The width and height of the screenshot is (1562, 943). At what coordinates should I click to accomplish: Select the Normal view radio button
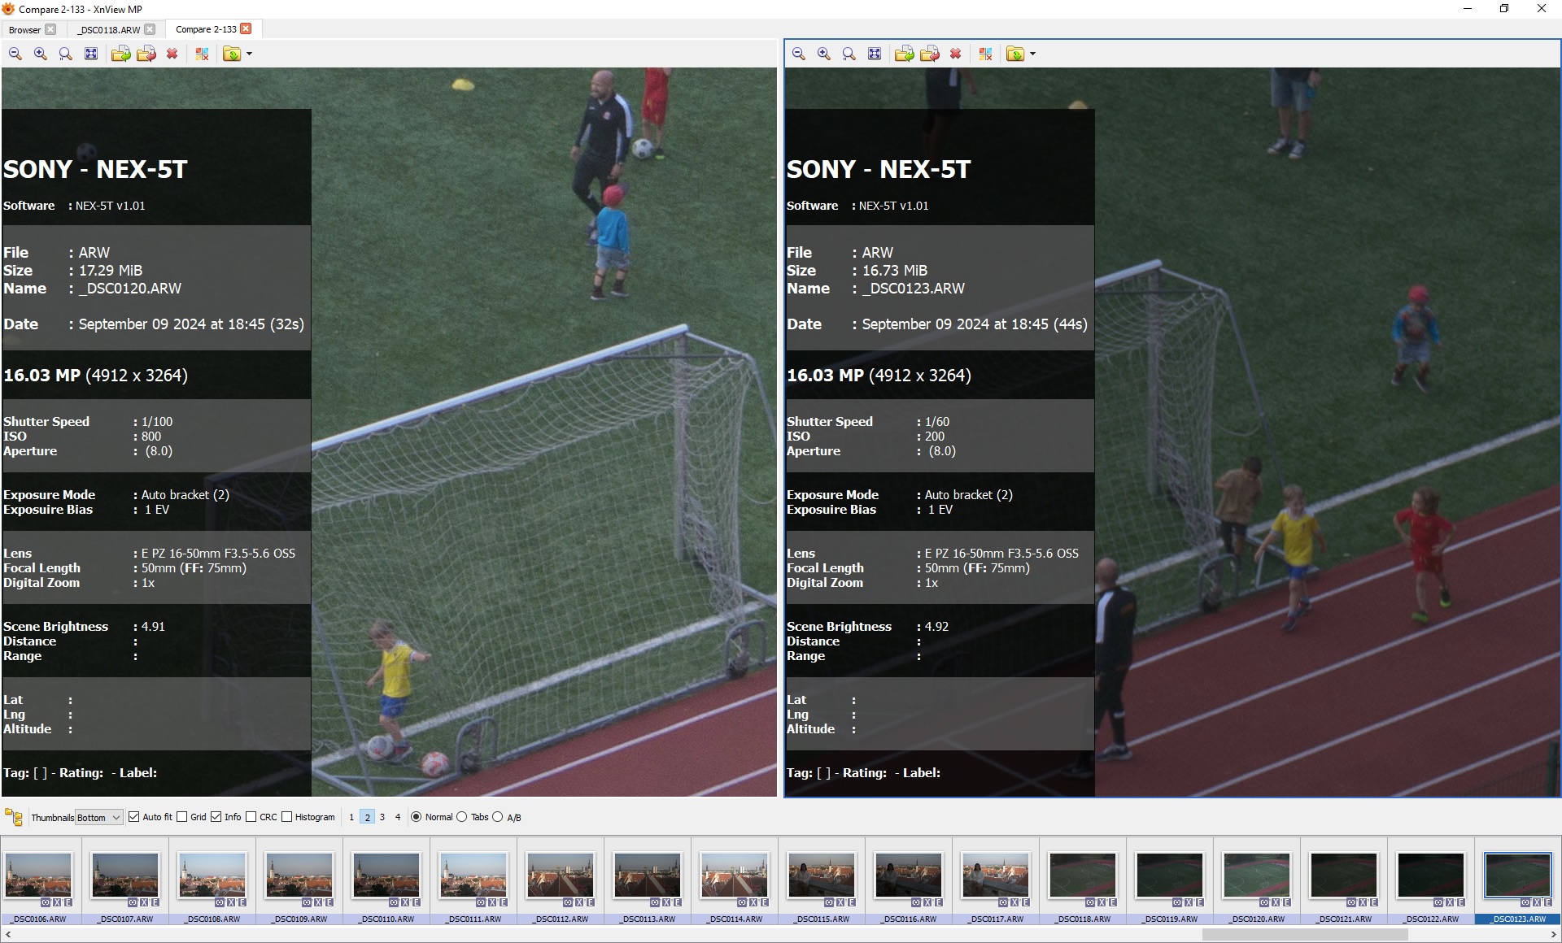417,817
